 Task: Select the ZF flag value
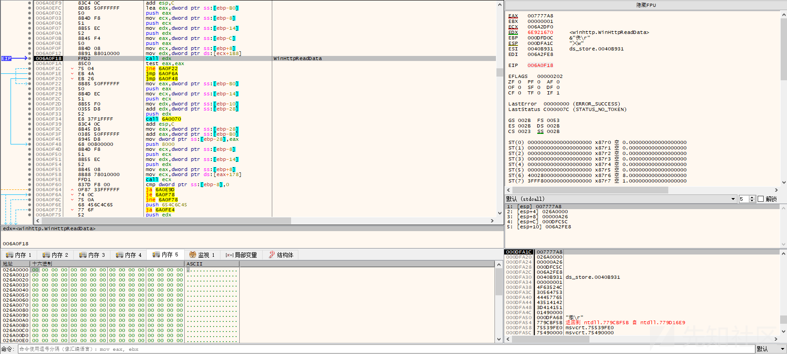(519, 82)
